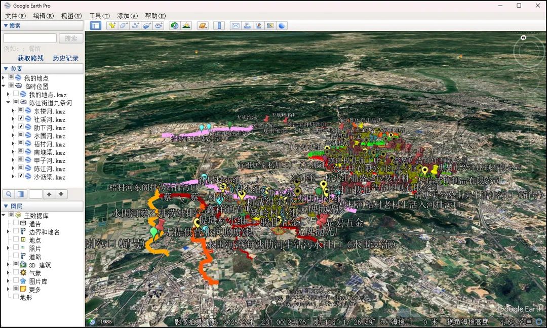
Task: Expand the 更多 layer node
Action: coord(8,289)
